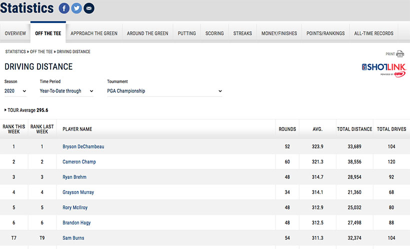Go to the All-Time Records tab
Image resolution: width=410 pixels, height=249 pixels.
coord(373,33)
